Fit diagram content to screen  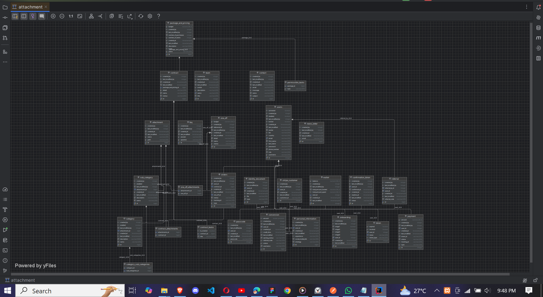(x=80, y=16)
